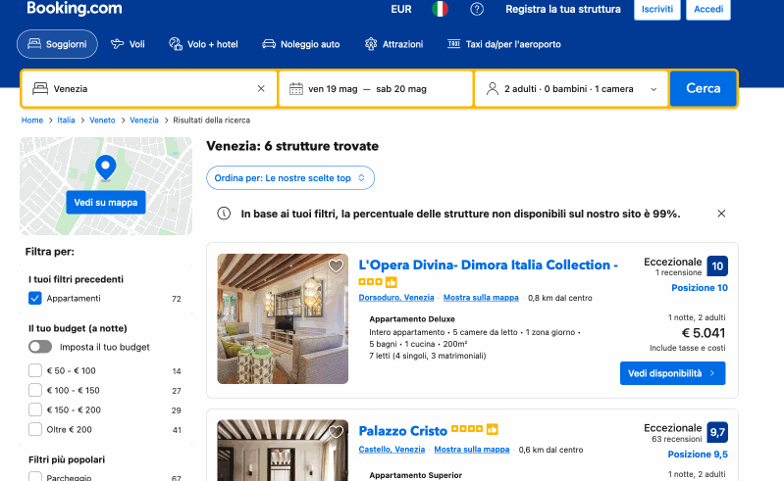784x481 pixels.
Task: Dismiss the availability notice with X
Action: coord(721,214)
